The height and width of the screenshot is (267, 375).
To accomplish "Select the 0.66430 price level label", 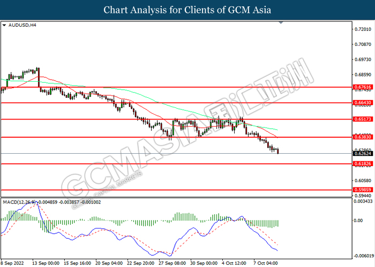I will 363,103.
